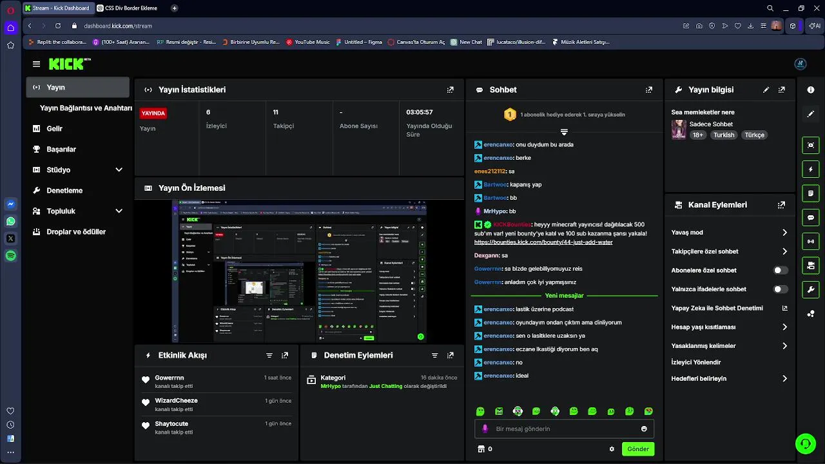The height and width of the screenshot is (464, 825).
Task: Insert the heart-eyes emote into chat
Action: pyautogui.click(x=648, y=411)
